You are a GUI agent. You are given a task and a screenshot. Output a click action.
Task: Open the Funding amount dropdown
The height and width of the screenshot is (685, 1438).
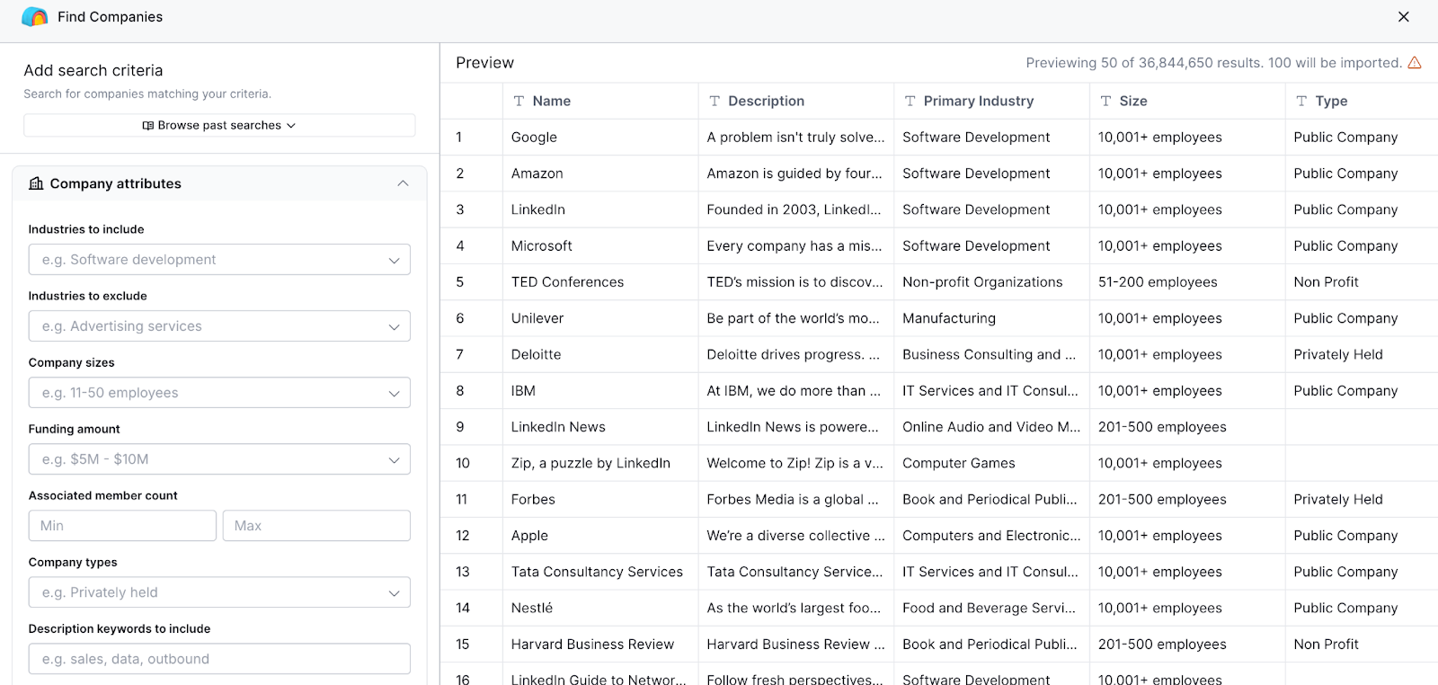pos(219,459)
